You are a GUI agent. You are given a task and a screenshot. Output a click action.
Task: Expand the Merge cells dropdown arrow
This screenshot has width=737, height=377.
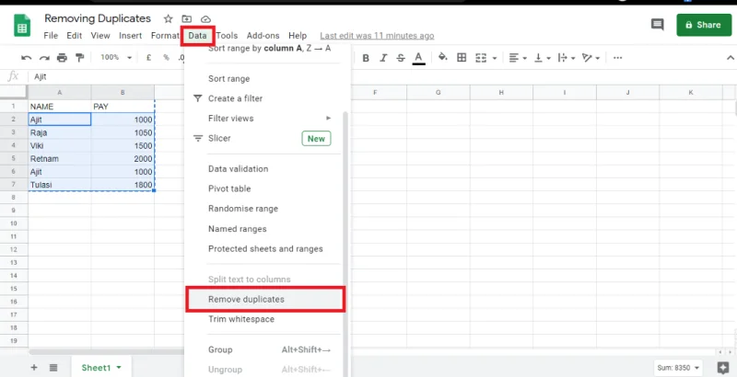(495, 58)
